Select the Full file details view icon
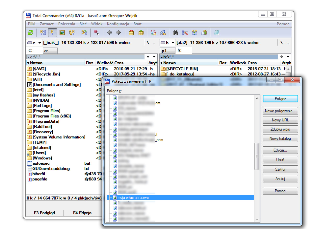316x229 pixels. click(52, 32)
